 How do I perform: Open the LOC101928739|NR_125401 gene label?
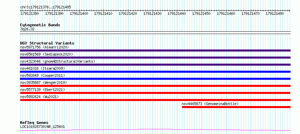click(42, 127)
